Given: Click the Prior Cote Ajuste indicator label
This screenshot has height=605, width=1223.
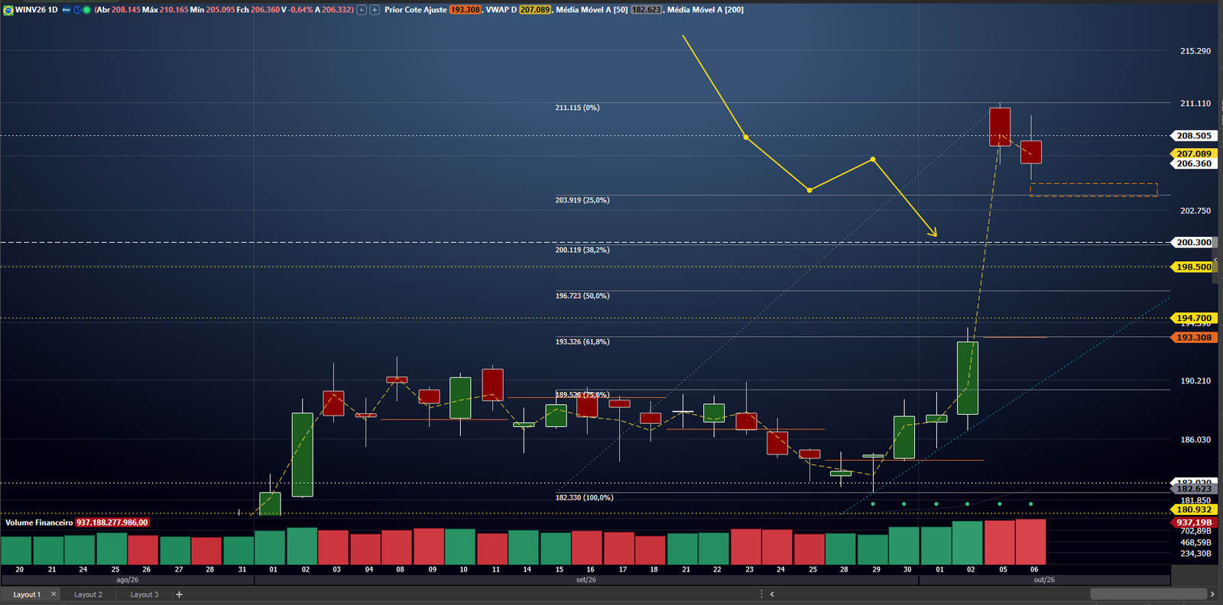Looking at the screenshot, I should point(415,10).
